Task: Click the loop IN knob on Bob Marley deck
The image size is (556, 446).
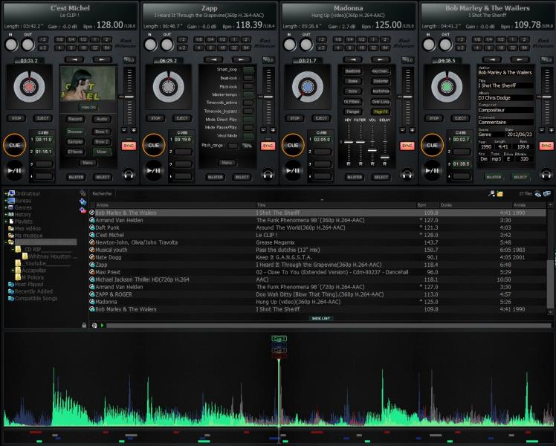Action: coord(429,45)
